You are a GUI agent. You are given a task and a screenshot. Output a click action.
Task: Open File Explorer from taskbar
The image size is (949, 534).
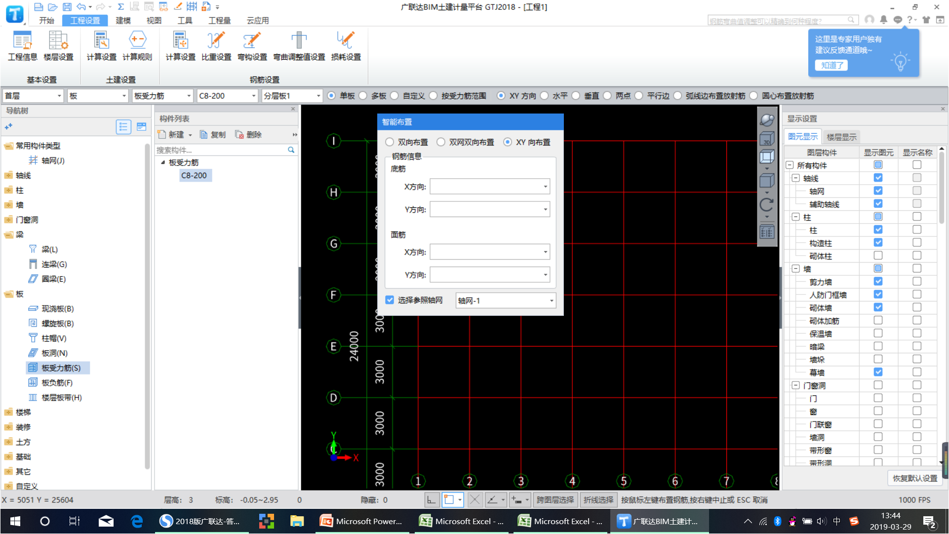click(x=297, y=521)
